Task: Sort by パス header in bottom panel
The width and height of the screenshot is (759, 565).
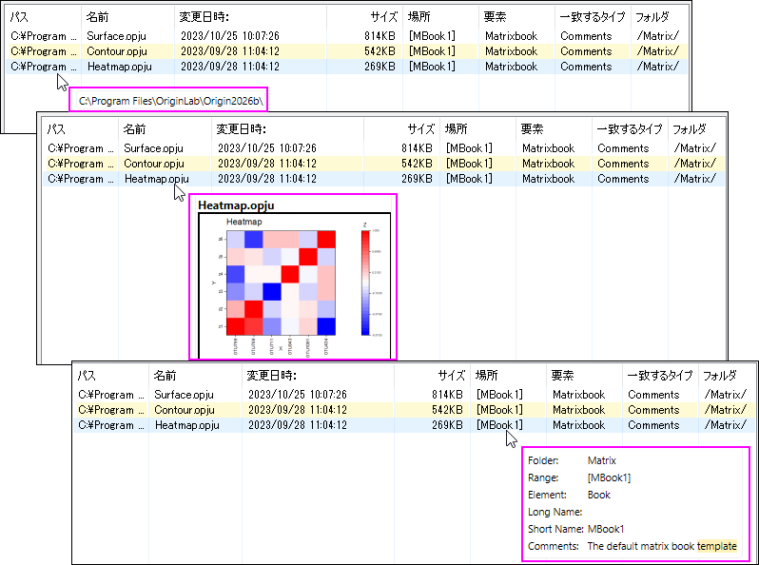Action: coord(88,376)
